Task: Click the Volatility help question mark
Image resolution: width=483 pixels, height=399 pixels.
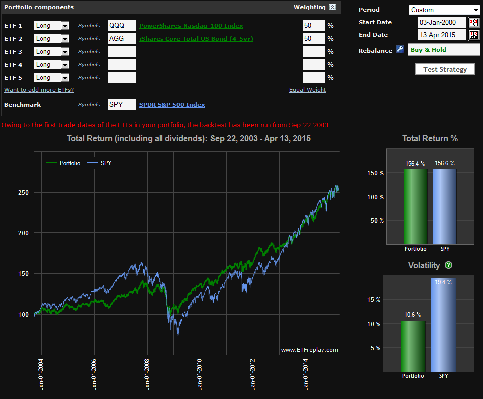Action: [x=448, y=265]
